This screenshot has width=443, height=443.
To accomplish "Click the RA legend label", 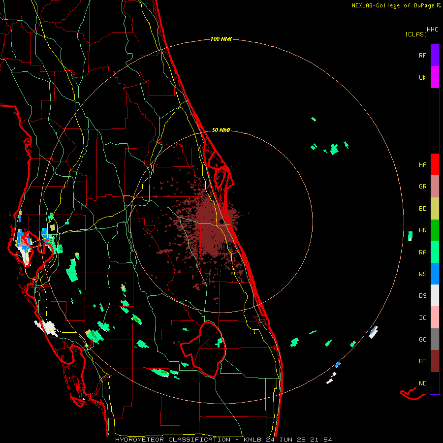I will click(x=422, y=253).
